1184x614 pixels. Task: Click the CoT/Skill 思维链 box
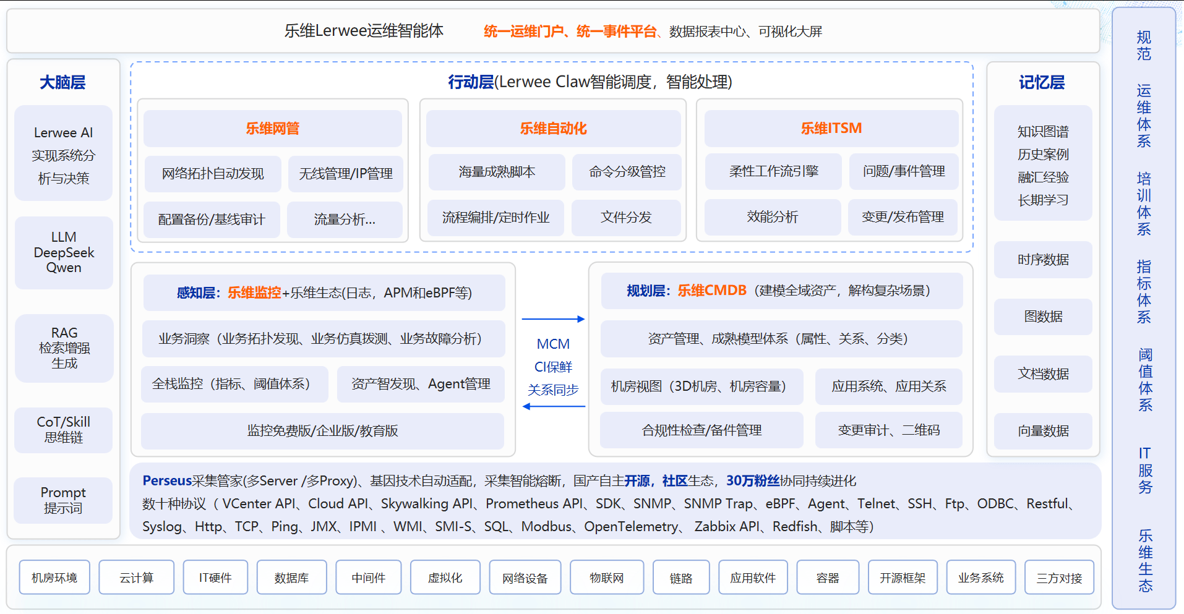64,430
